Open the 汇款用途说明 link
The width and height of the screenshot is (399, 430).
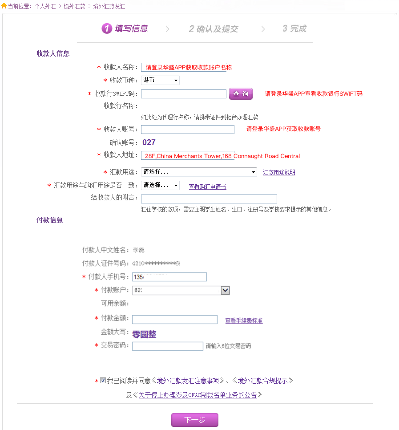point(279,172)
